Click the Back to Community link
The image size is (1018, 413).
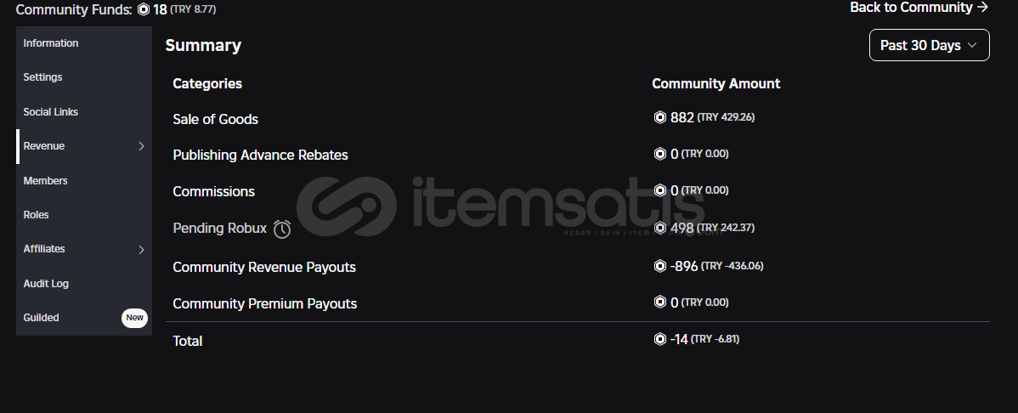(x=919, y=7)
